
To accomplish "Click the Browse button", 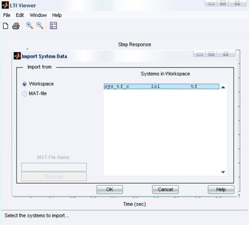I will 54,177.
